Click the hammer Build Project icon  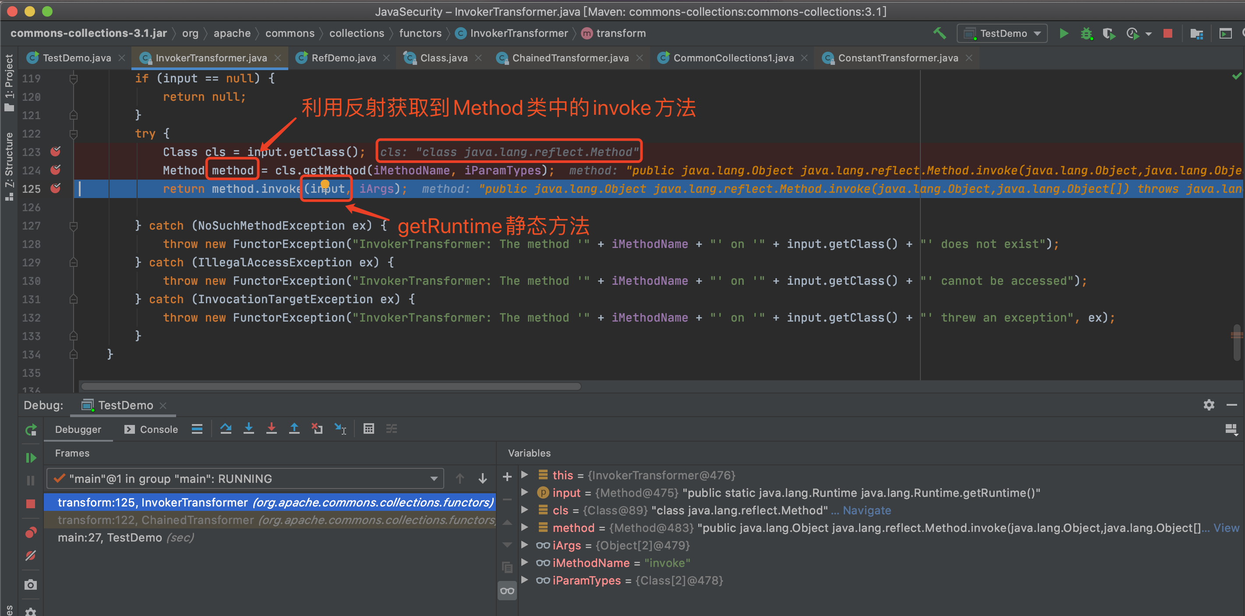[939, 33]
